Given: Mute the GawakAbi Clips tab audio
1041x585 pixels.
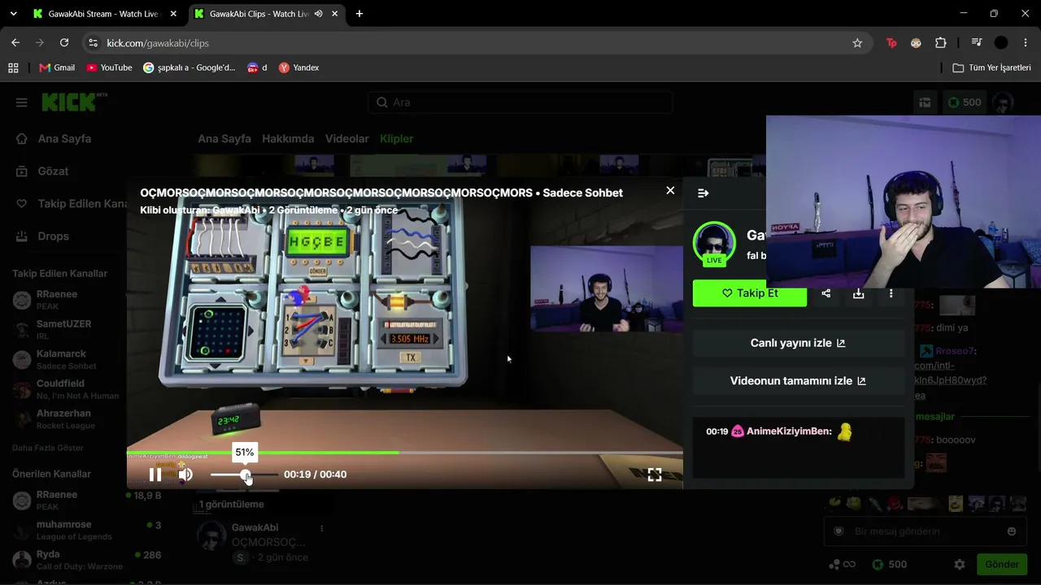Looking at the screenshot, I should (319, 14).
